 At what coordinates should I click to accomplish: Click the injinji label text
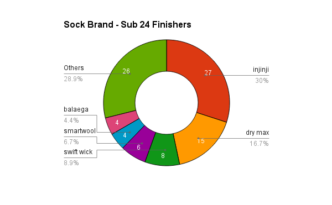coord(261,70)
